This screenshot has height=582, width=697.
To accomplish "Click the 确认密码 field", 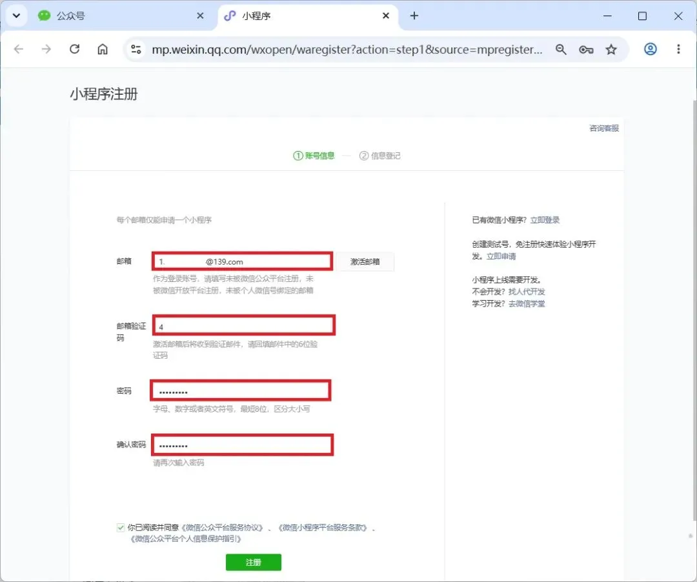I will 242,445.
